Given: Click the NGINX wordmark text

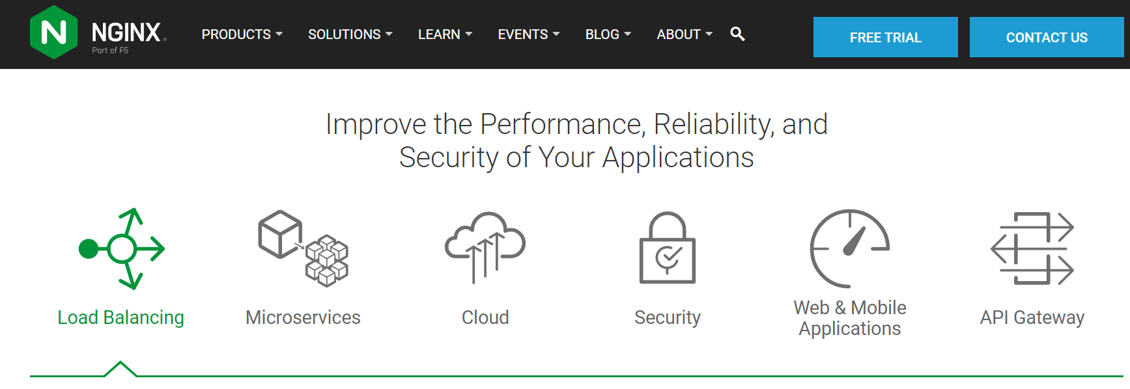Looking at the screenshot, I should (x=126, y=32).
